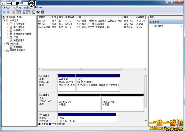
Task: Sort by the 檔案系統 column header
Action: 70,17
